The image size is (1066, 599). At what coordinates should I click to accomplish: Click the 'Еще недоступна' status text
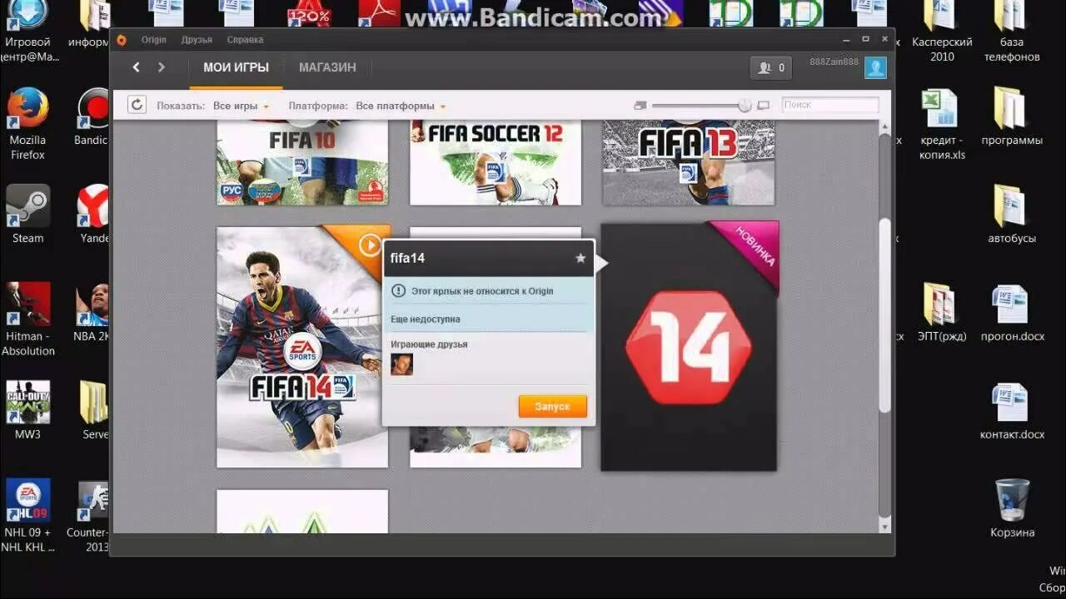[x=425, y=319]
